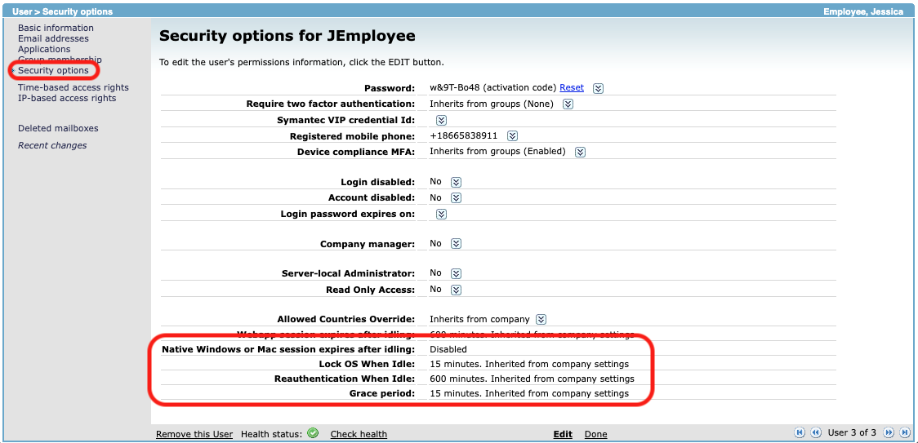Screen dimensions: 918x443
Task: Open Group membership section
Action: (60, 60)
